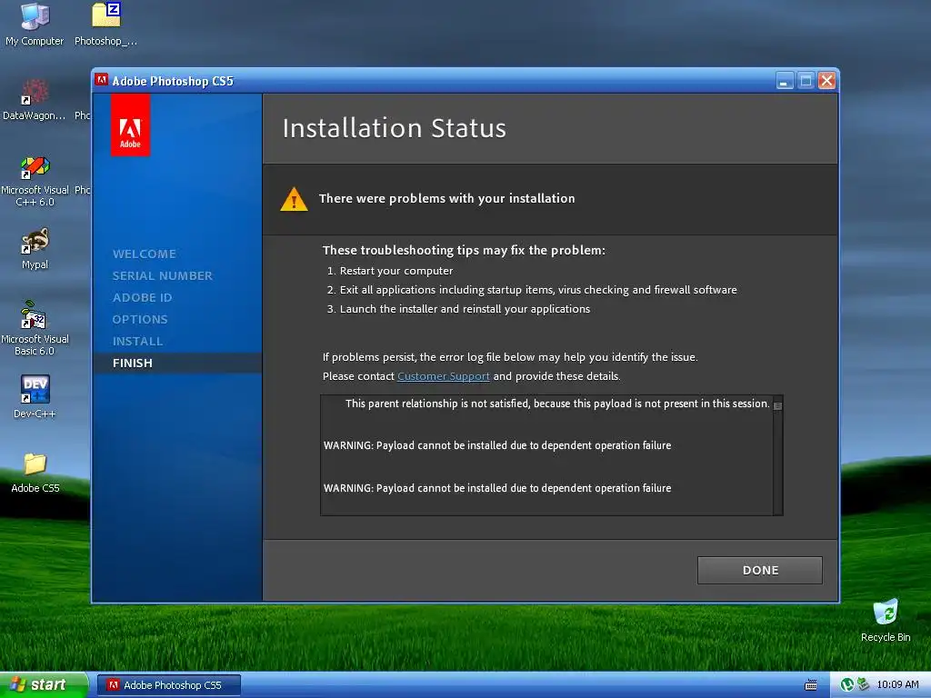Close the Adobe Photoshop CS5 installer window

(826, 81)
